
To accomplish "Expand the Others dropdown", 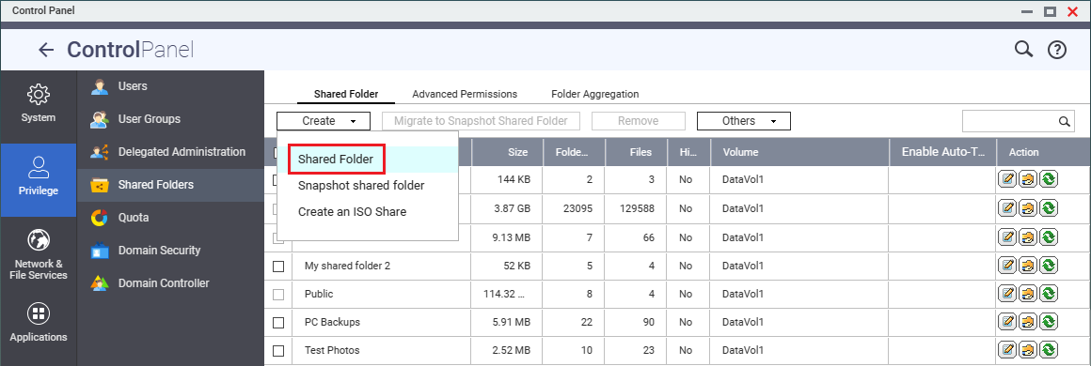I will point(744,121).
